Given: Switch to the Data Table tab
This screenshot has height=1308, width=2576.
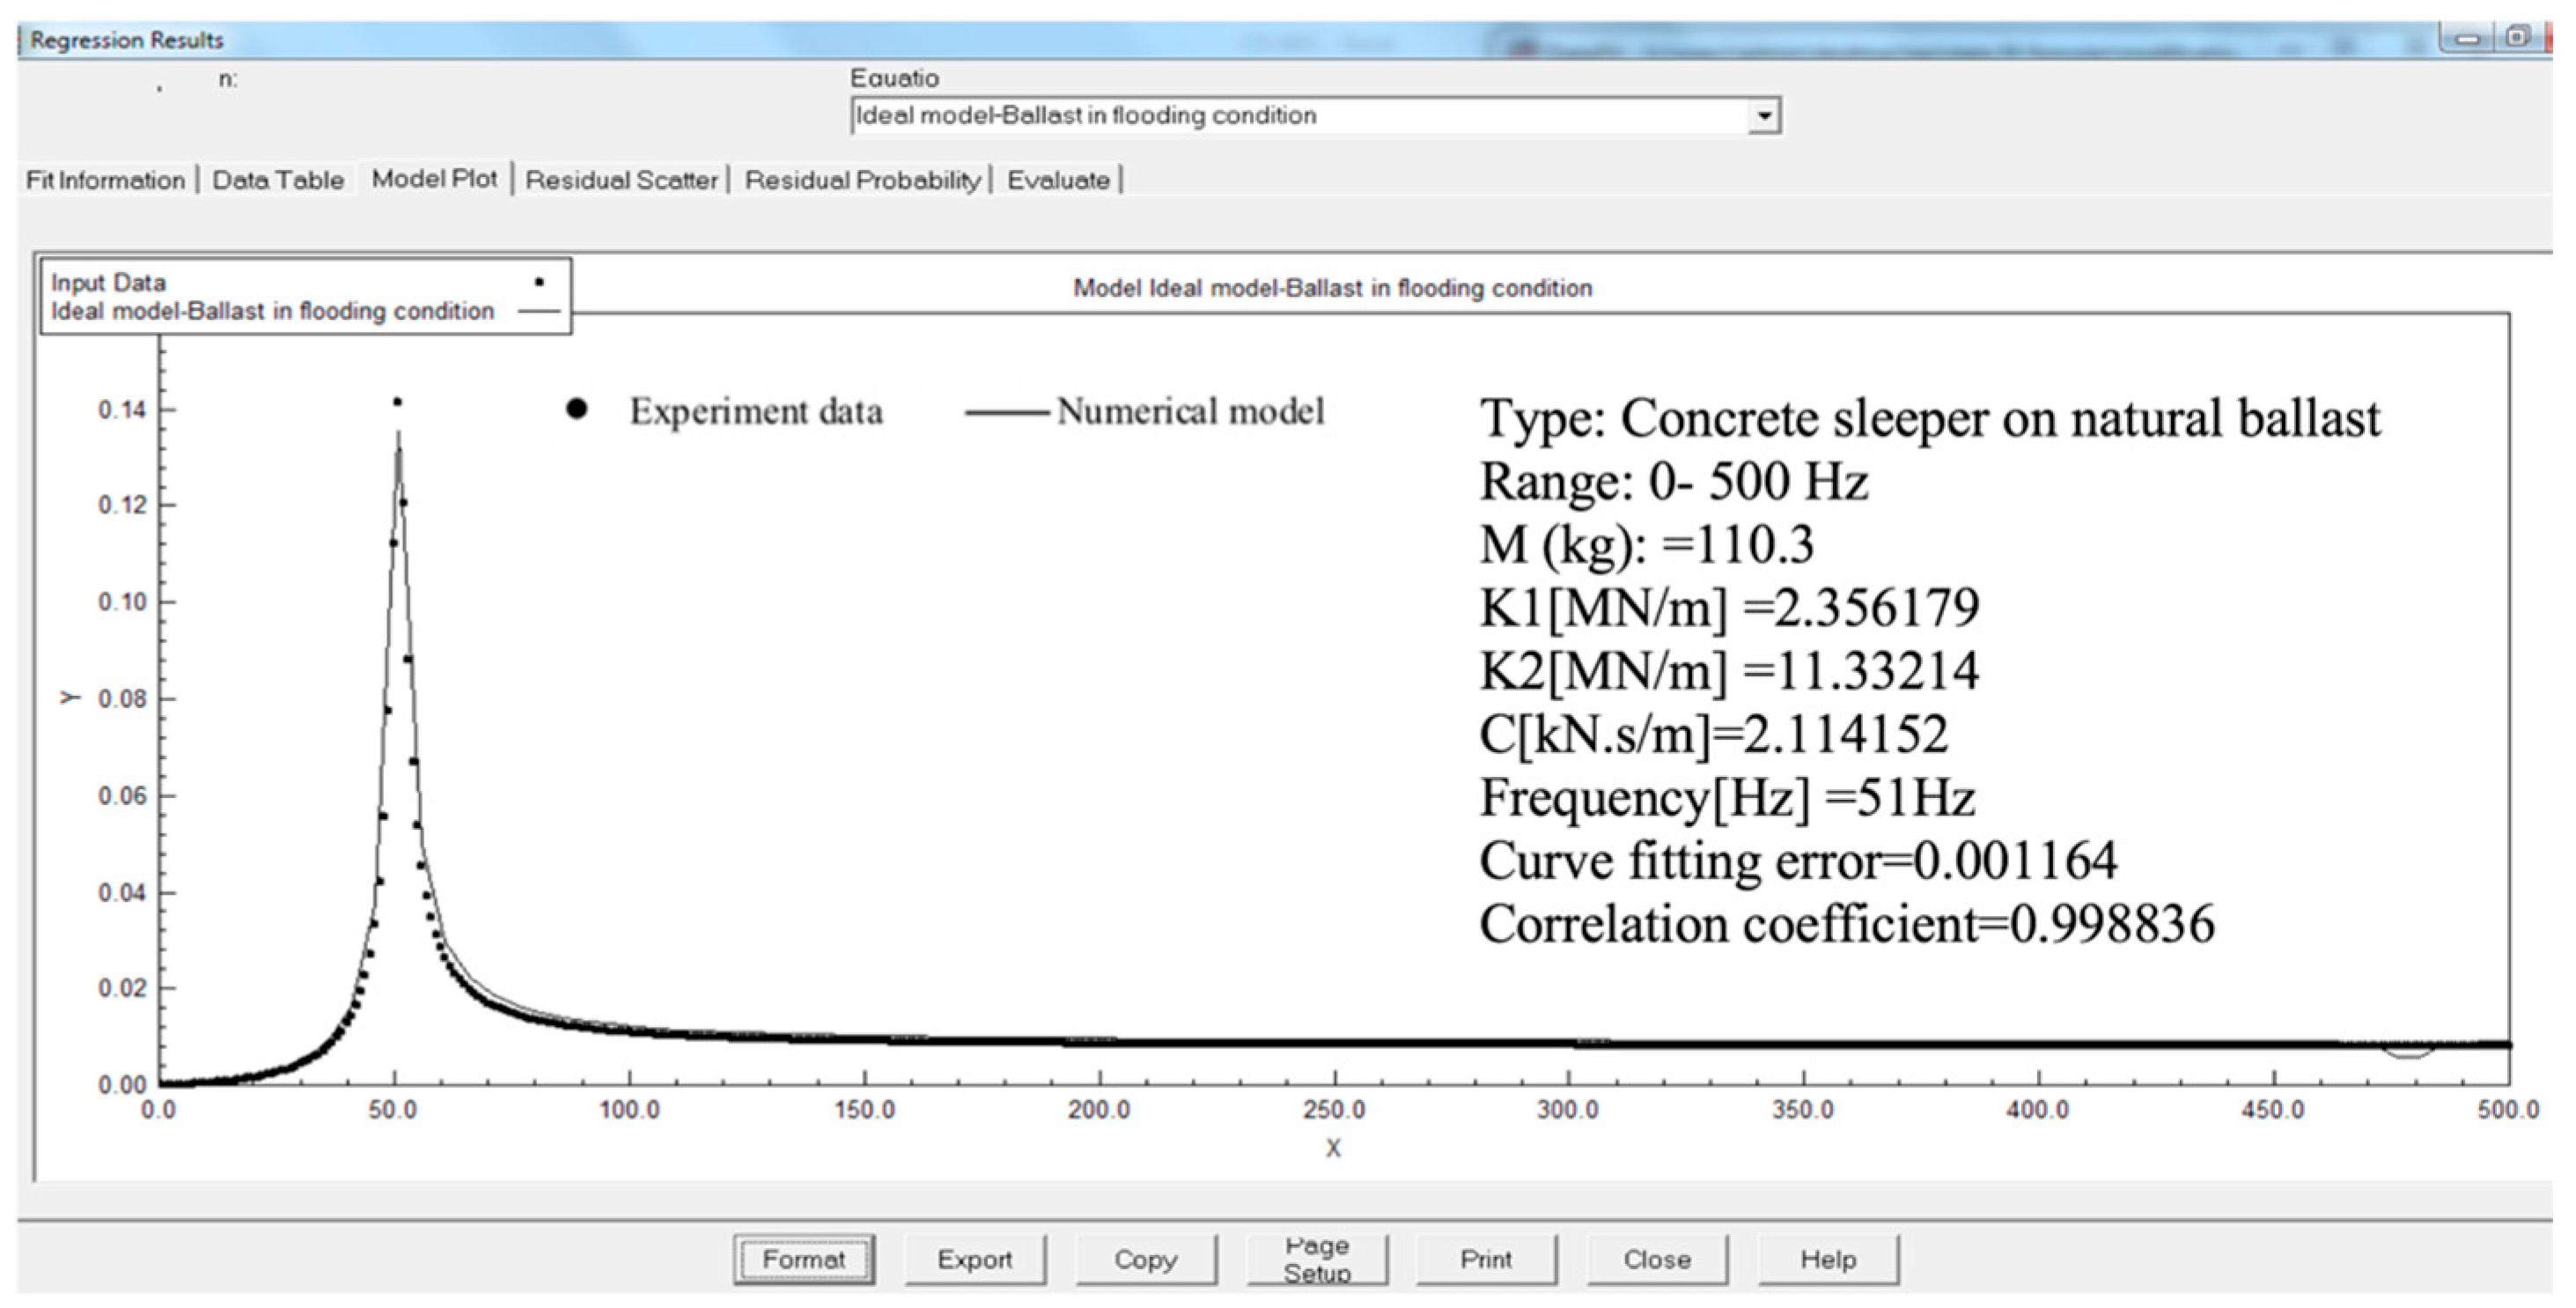Looking at the screenshot, I should [x=278, y=181].
